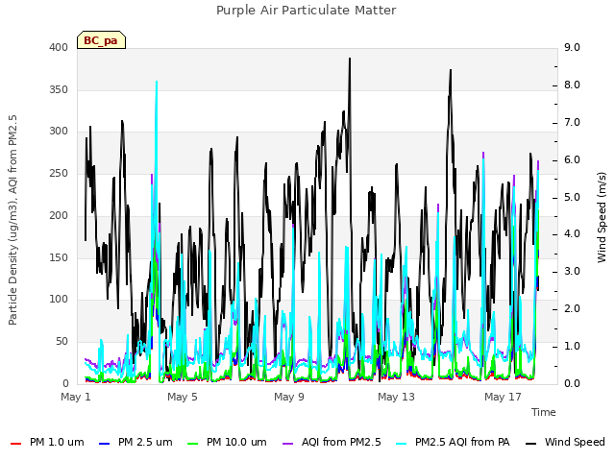
Task: Click the 100 left axis tick label
Action: 59,299
